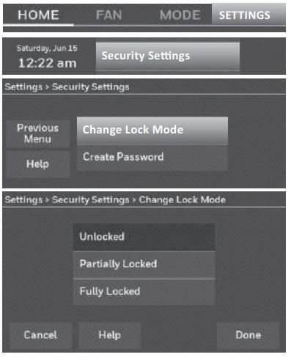Open Security Settings beside the clock
The image size is (291, 357).
click(x=168, y=56)
